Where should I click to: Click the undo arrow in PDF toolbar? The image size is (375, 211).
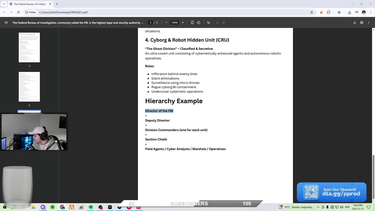pos(217,23)
